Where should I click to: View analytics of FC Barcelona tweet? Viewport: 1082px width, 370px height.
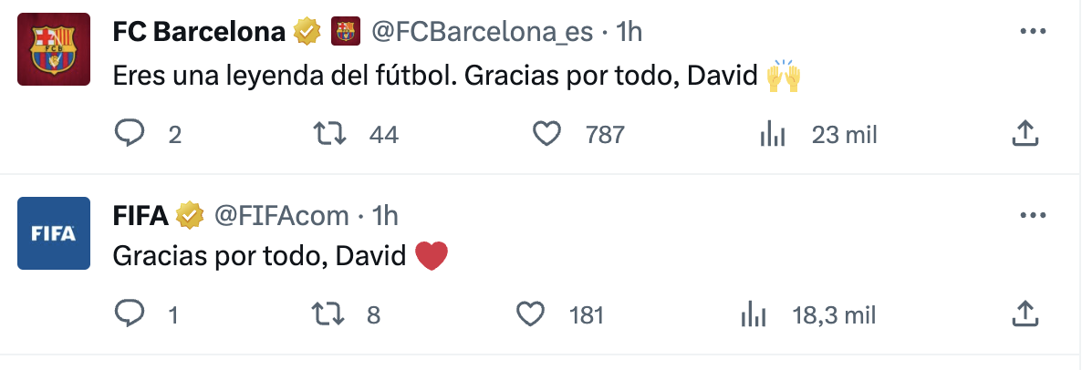point(773,135)
